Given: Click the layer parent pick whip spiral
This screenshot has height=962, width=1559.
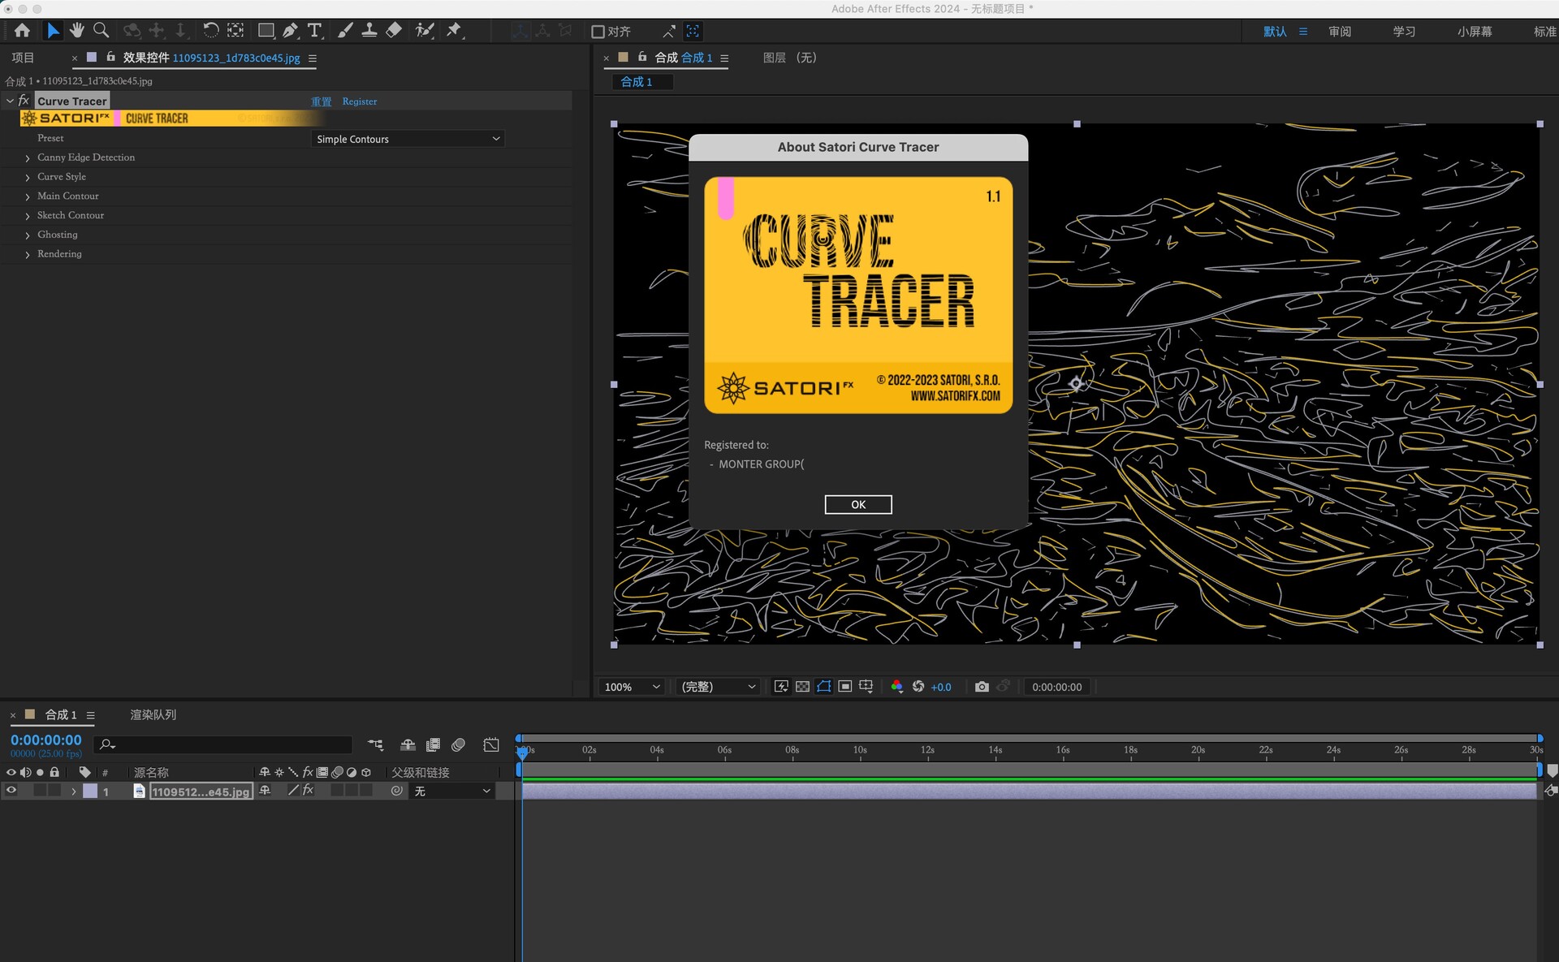Looking at the screenshot, I should (x=396, y=791).
